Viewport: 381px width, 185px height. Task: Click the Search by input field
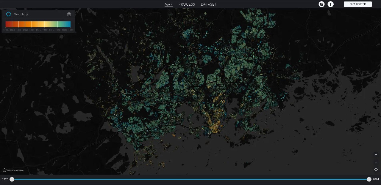click(x=37, y=14)
